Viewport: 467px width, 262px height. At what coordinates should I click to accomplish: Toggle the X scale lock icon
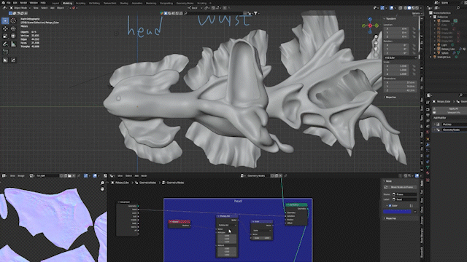(x=414, y=66)
